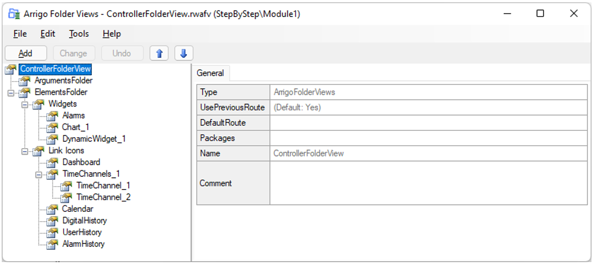The height and width of the screenshot is (265, 595).
Task: Open the Tools menu
Action: (x=79, y=34)
